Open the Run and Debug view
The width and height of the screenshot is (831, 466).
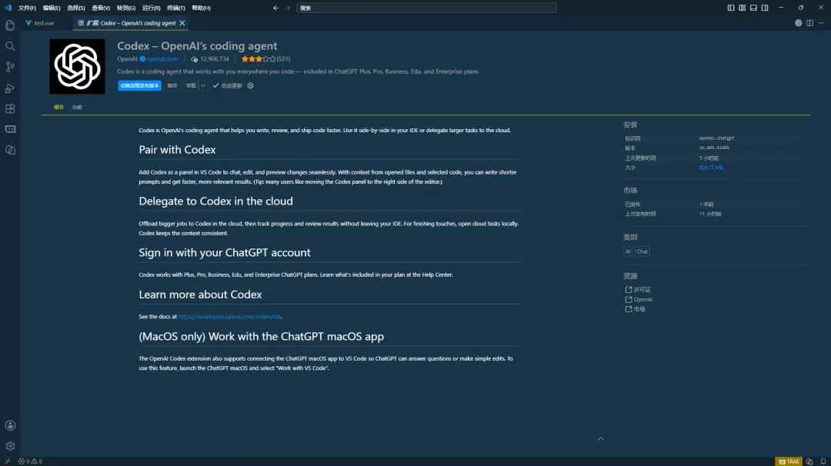tap(10, 88)
